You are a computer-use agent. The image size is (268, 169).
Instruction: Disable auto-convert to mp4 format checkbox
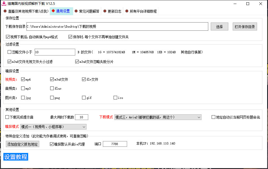8,37
